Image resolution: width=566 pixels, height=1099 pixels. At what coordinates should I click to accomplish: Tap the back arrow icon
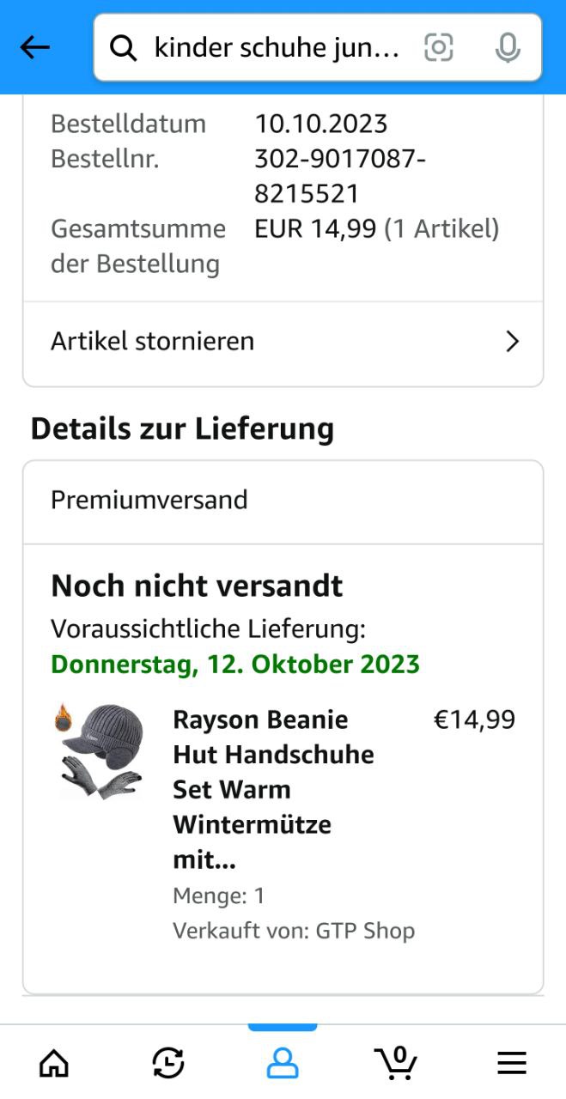click(35, 48)
